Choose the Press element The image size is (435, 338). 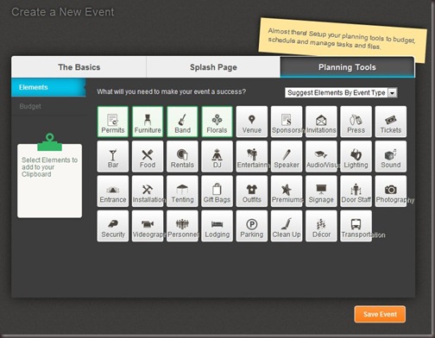[356, 122]
